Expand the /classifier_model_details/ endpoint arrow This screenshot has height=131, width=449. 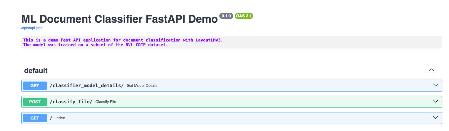coord(435,85)
